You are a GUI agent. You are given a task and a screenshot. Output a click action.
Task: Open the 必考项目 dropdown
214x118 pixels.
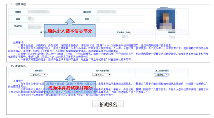click(x=38, y=75)
